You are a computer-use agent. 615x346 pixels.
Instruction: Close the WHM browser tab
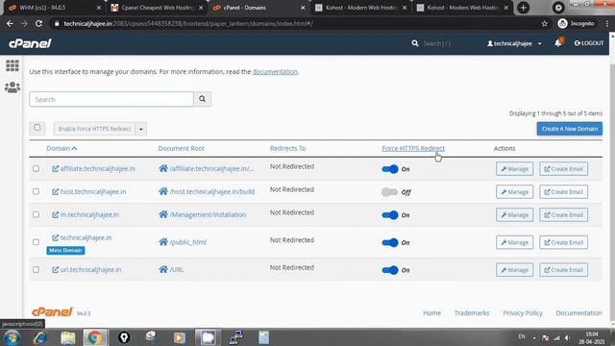98,8
